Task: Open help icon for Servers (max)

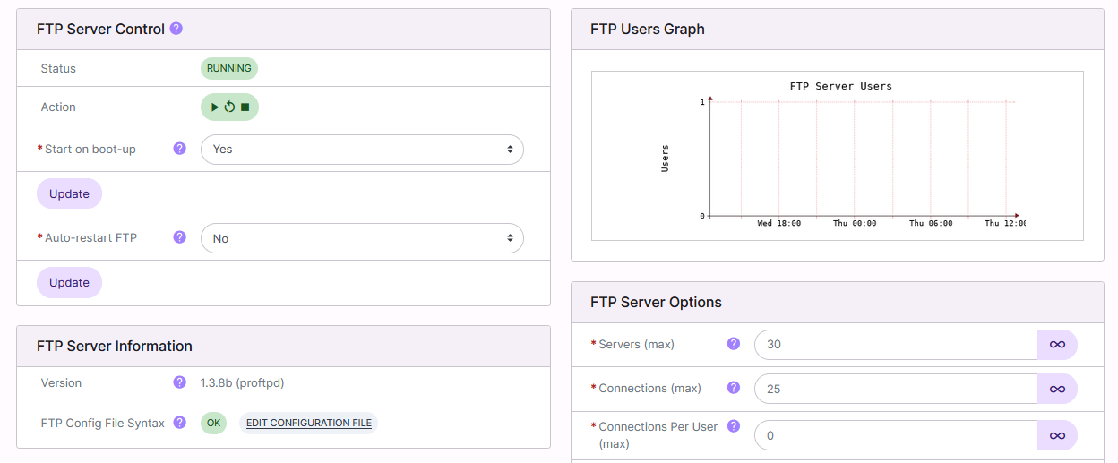Action: (734, 344)
